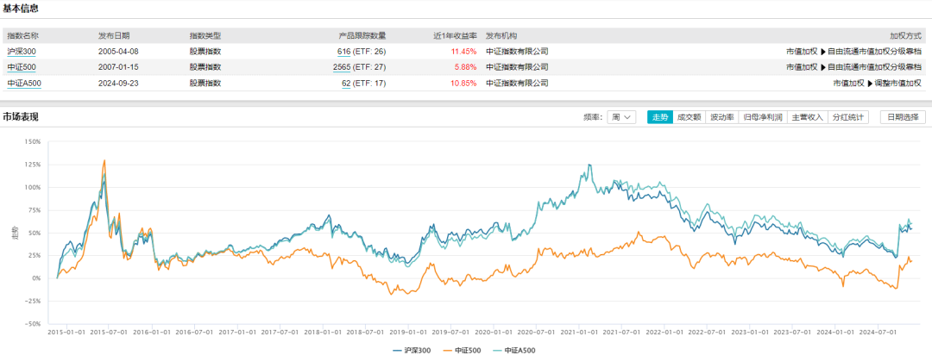Click product count 616 for 沪深300
932x355 pixels.
point(344,51)
